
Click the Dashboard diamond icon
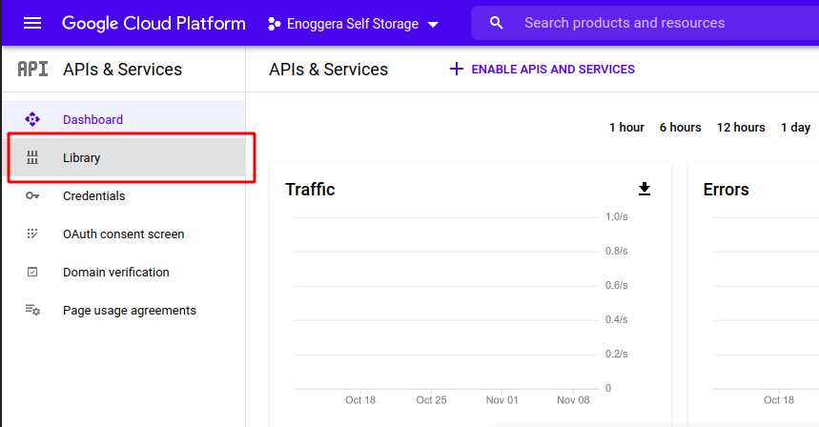[x=32, y=119]
